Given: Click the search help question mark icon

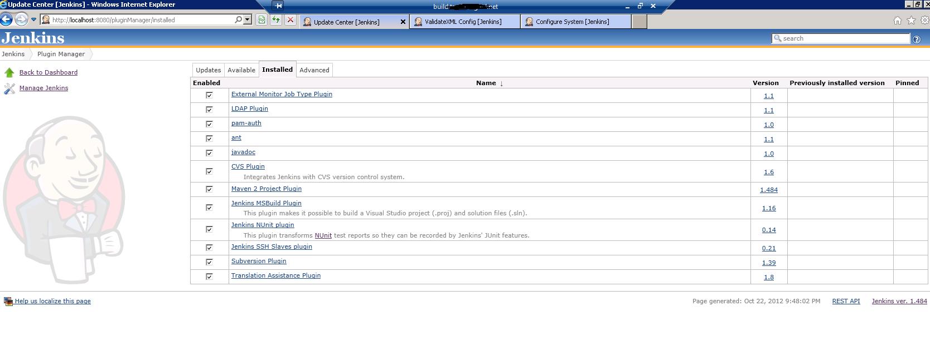Looking at the screenshot, I should coord(916,39).
